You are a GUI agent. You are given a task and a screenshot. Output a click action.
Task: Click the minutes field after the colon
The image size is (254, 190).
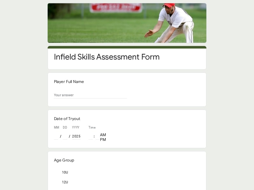(x=98, y=136)
